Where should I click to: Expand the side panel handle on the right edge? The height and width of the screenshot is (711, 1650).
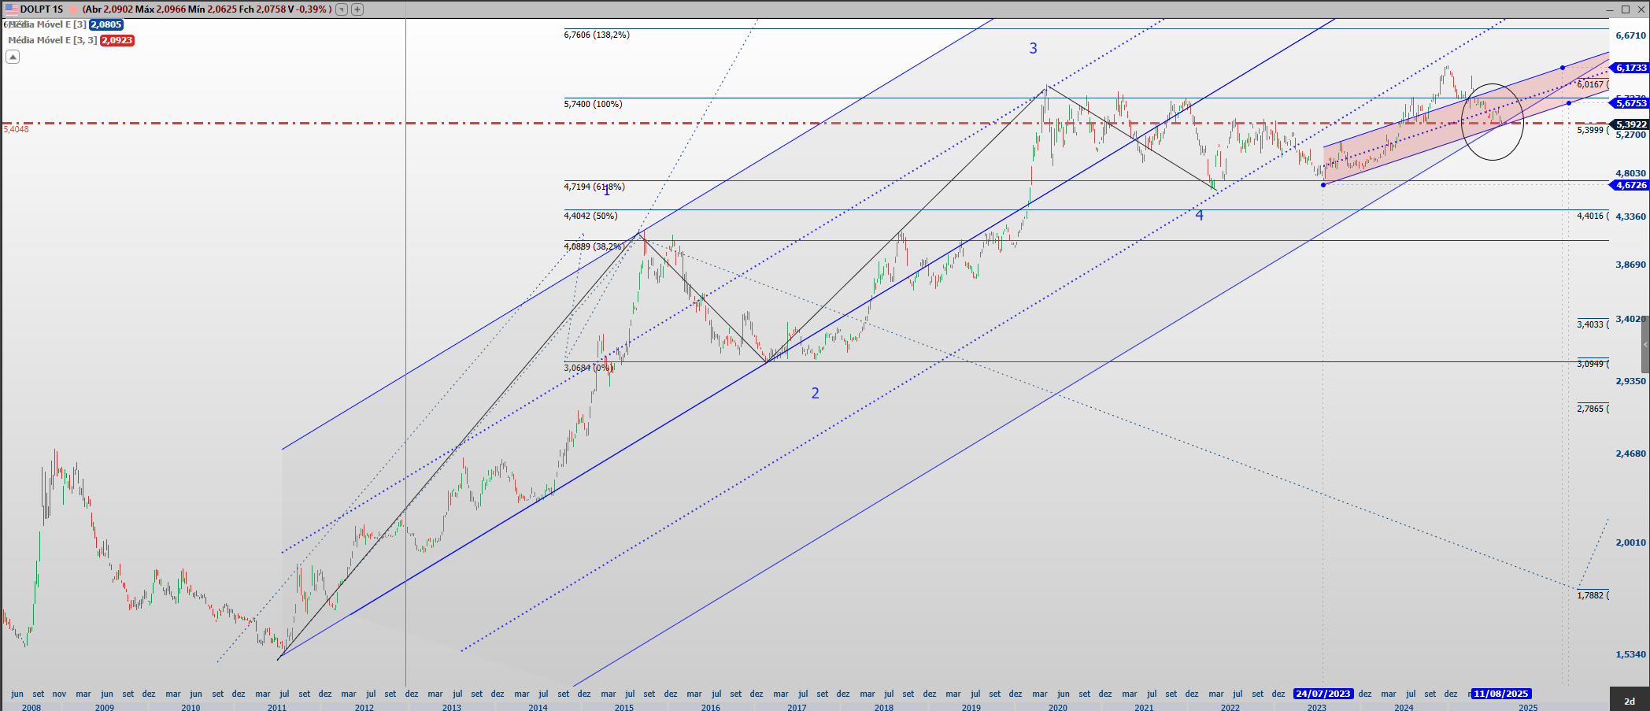1645,345
